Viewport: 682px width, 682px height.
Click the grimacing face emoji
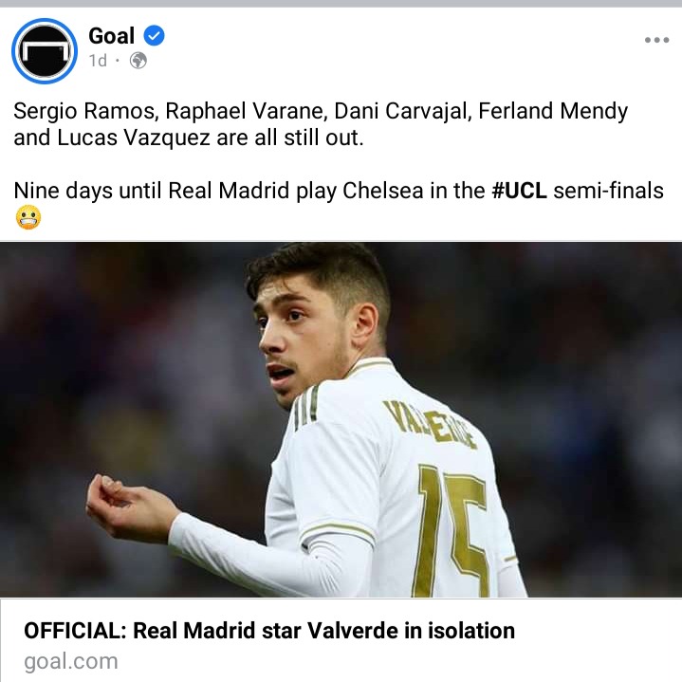pos(28,217)
